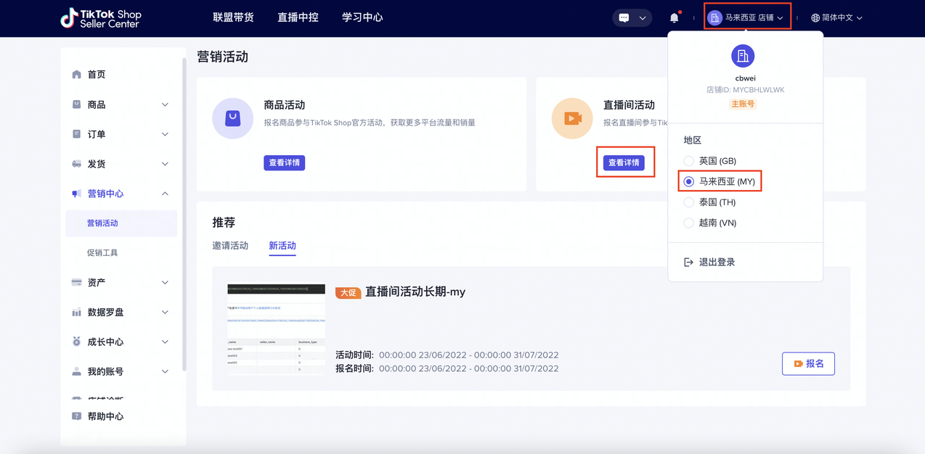Expand the 成长中心 sidebar section chevron

pos(165,342)
